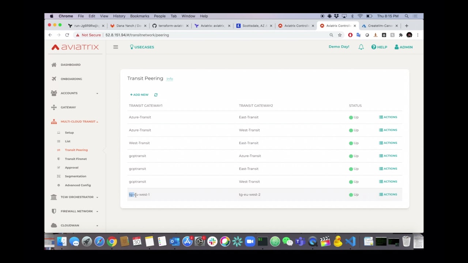Open Setup under Multi-Cloud Transit

click(x=69, y=133)
